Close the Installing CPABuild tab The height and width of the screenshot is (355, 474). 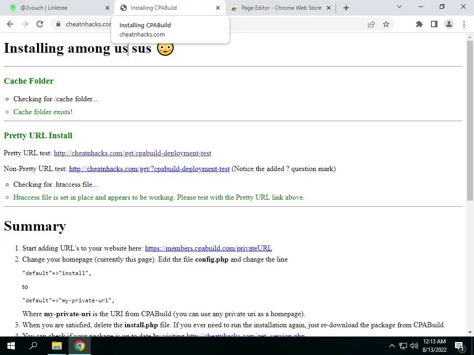coord(218,8)
